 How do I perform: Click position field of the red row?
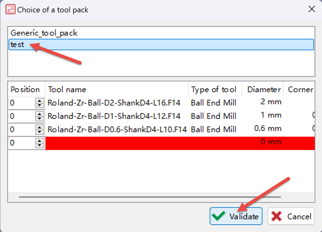tap(22, 143)
